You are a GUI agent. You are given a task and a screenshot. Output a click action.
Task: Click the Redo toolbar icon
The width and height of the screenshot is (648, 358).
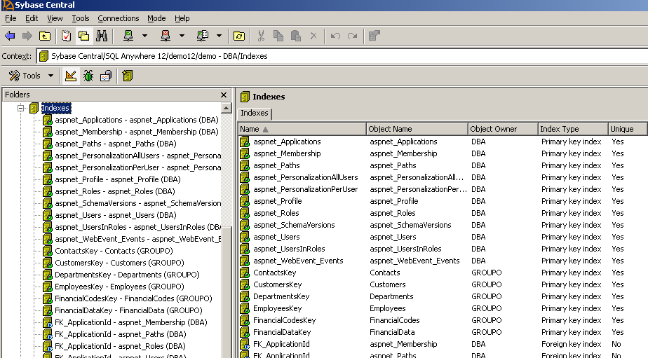point(353,36)
